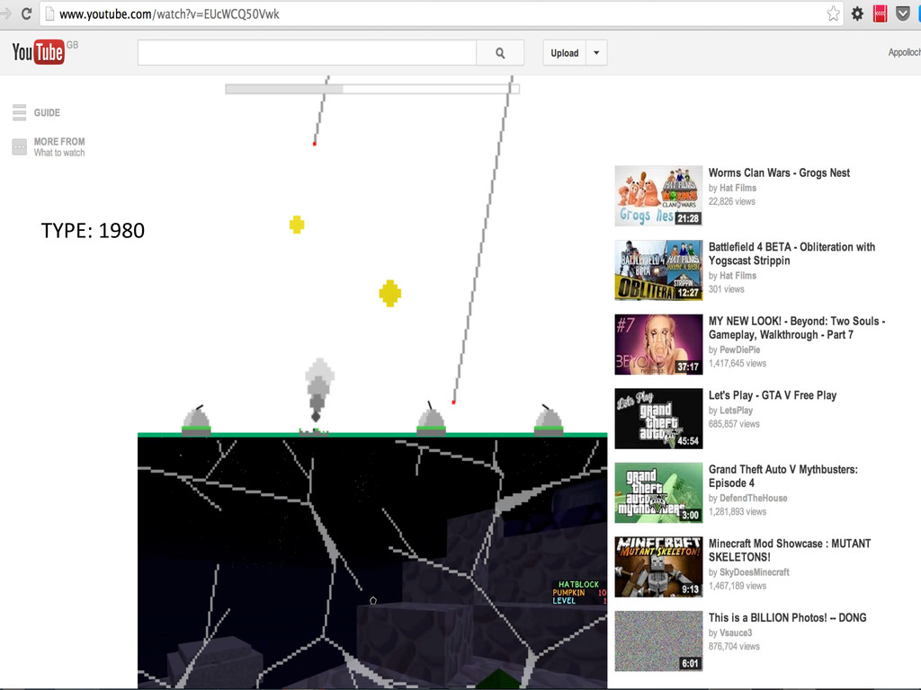Open Battlefield 4 BETA video thumbnail
921x690 pixels.
pos(658,270)
